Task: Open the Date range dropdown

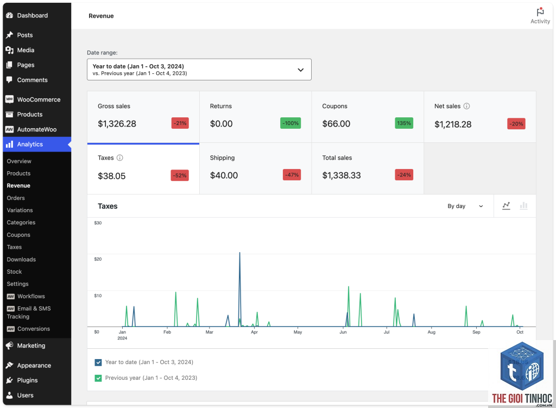Action: [199, 70]
